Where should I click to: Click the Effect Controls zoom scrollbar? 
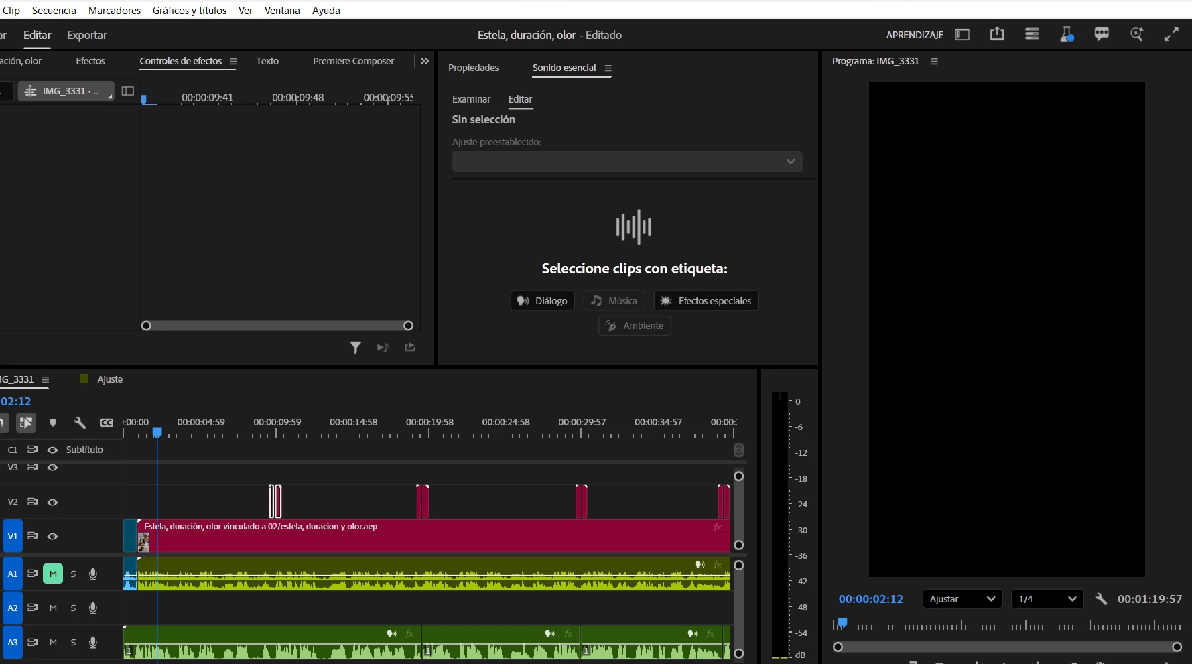(277, 326)
